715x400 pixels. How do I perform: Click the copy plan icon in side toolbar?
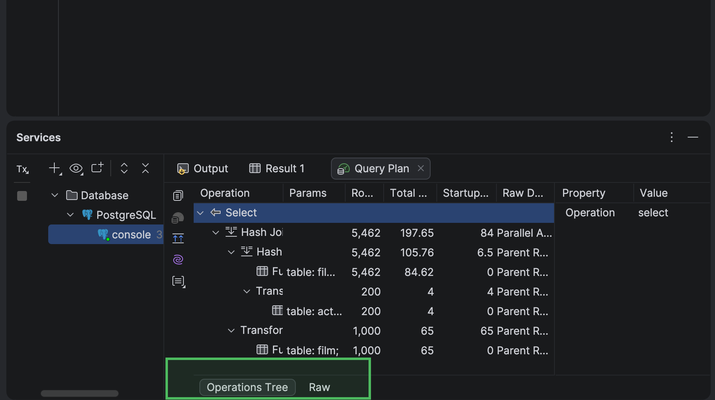tap(178, 196)
